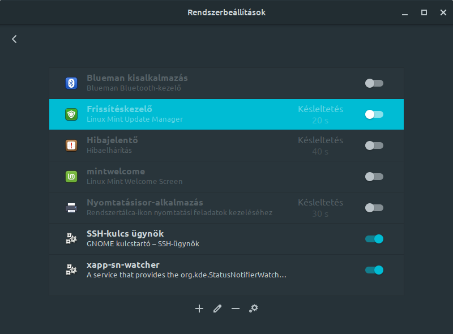Turn off the xapp-sn-watcher switch
The height and width of the screenshot is (334, 453).
[x=374, y=270]
